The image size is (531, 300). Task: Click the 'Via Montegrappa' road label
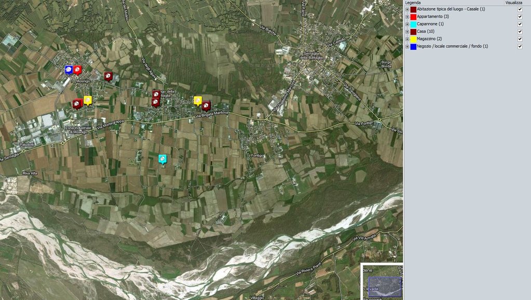111,125
